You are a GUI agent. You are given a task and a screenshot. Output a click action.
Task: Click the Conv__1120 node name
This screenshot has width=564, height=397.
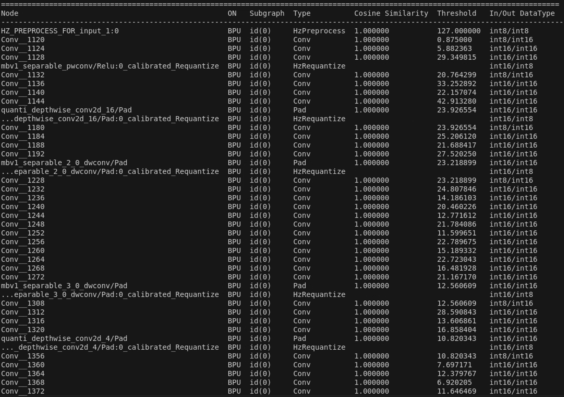(23, 40)
